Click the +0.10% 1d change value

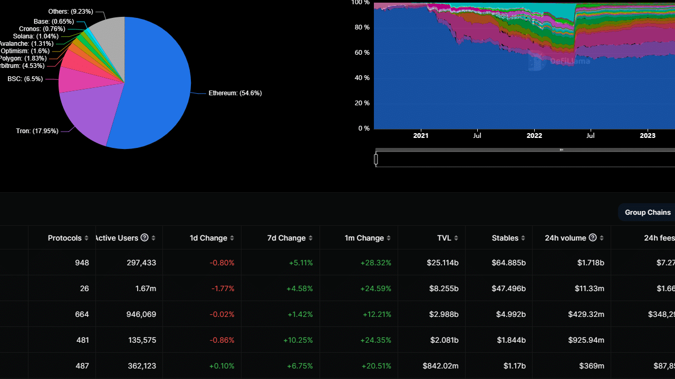tap(222, 366)
